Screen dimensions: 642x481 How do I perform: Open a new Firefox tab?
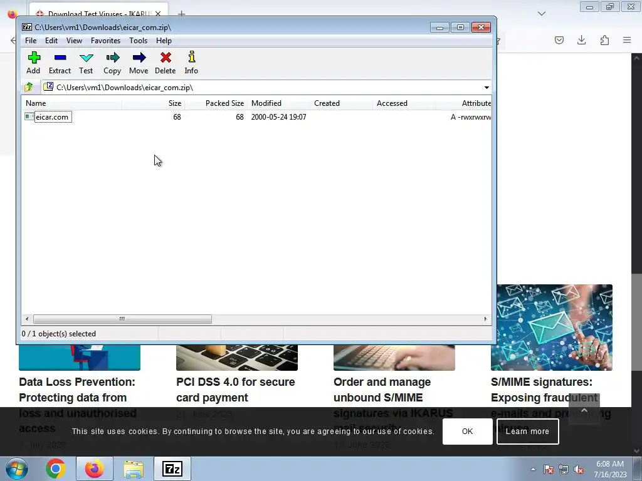tap(181, 14)
